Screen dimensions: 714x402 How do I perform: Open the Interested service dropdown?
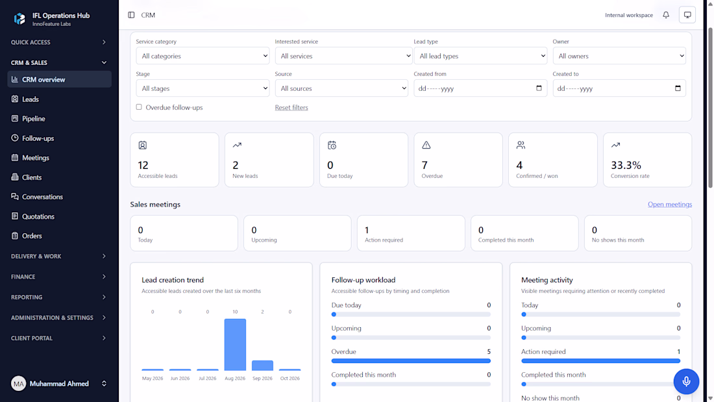pyautogui.click(x=343, y=56)
